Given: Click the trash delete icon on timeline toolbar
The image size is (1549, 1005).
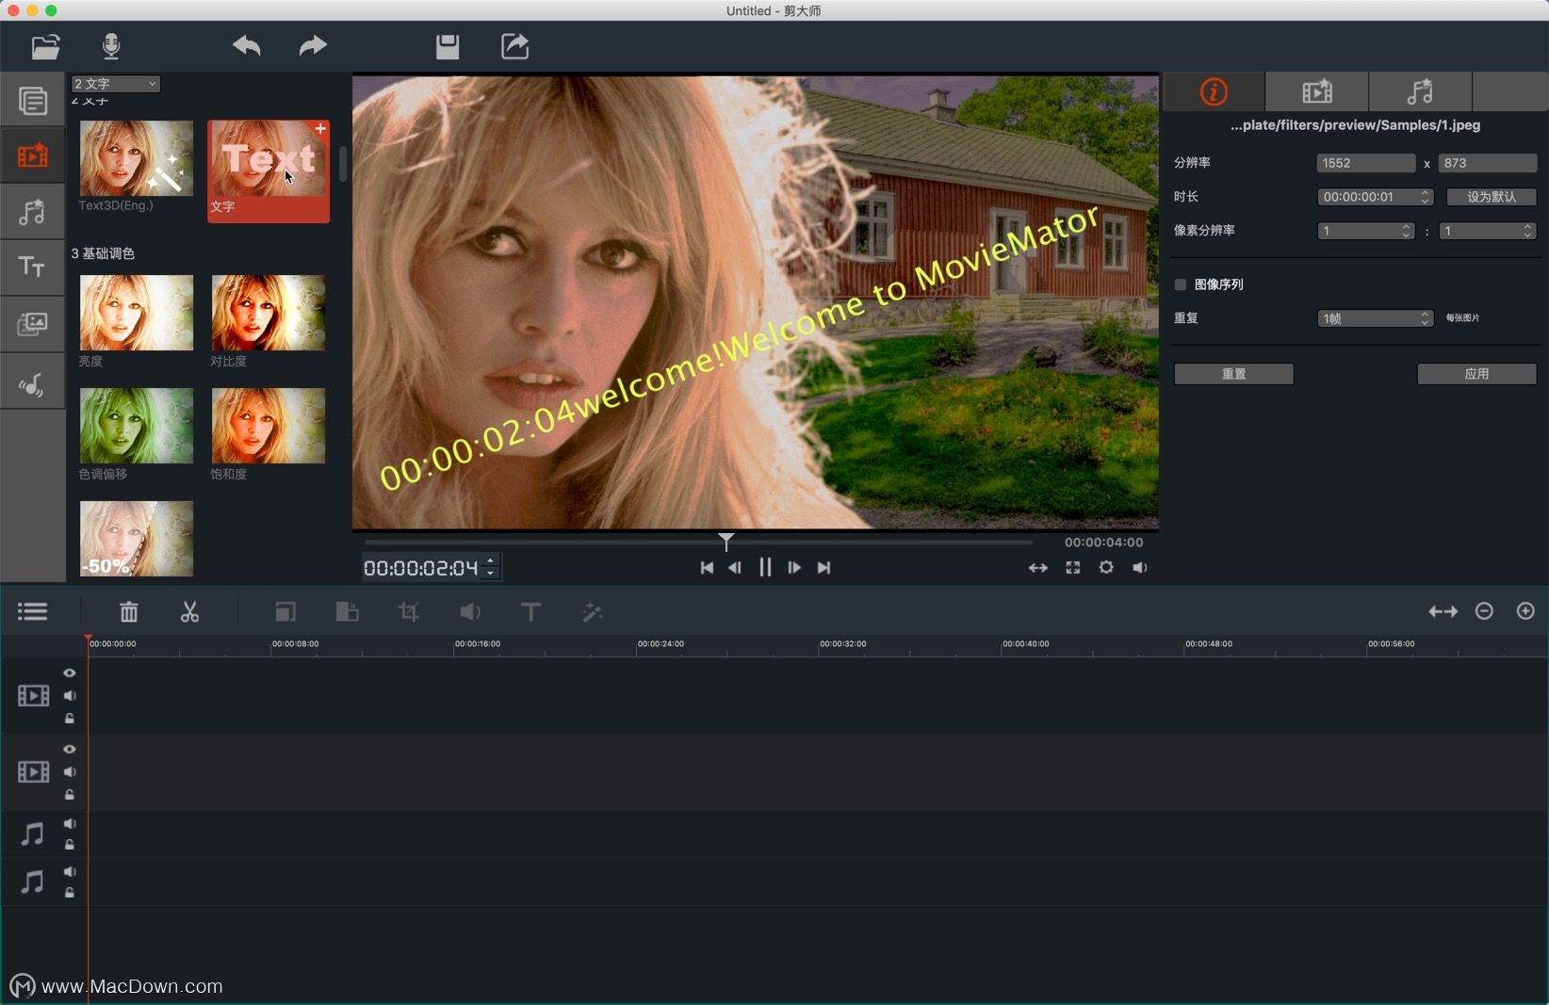Looking at the screenshot, I should [x=129, y=611].
